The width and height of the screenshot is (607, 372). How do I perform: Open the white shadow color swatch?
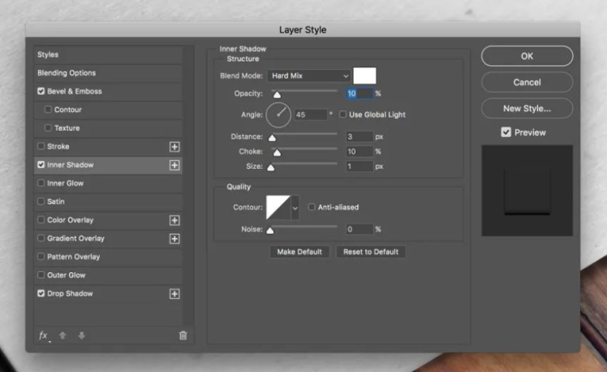click(x=364, y=76)
